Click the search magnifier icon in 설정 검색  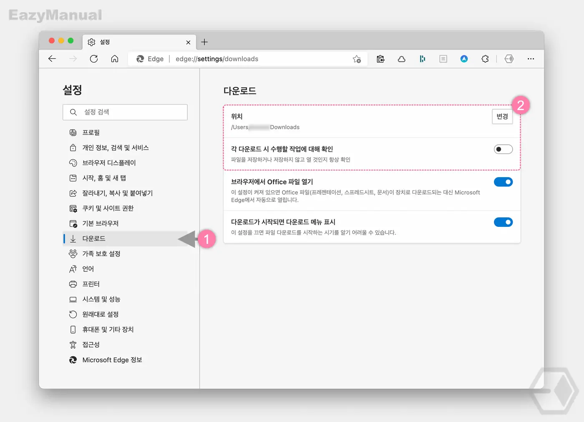coord(73,112)
